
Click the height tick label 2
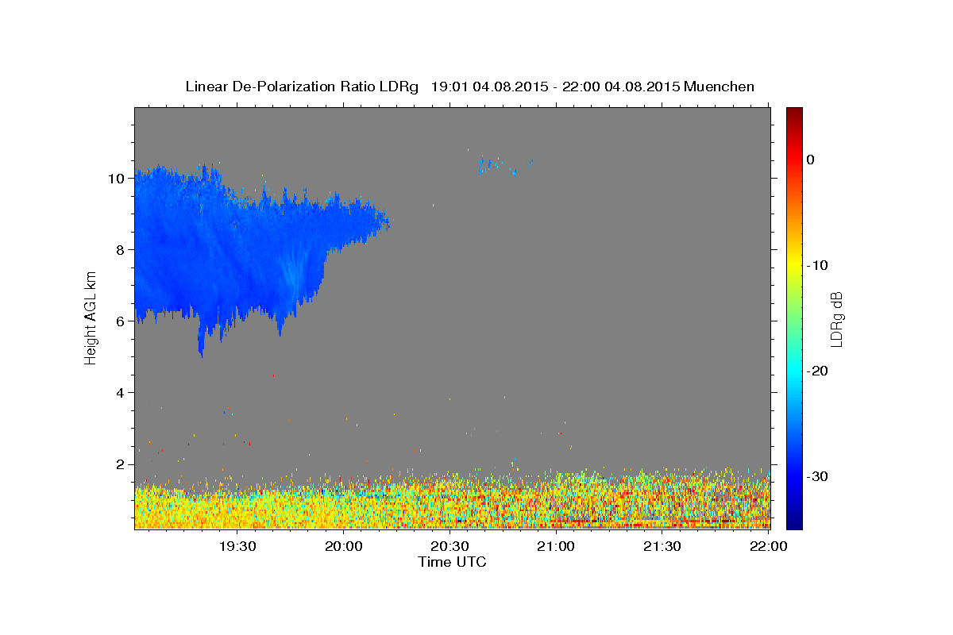119,464
